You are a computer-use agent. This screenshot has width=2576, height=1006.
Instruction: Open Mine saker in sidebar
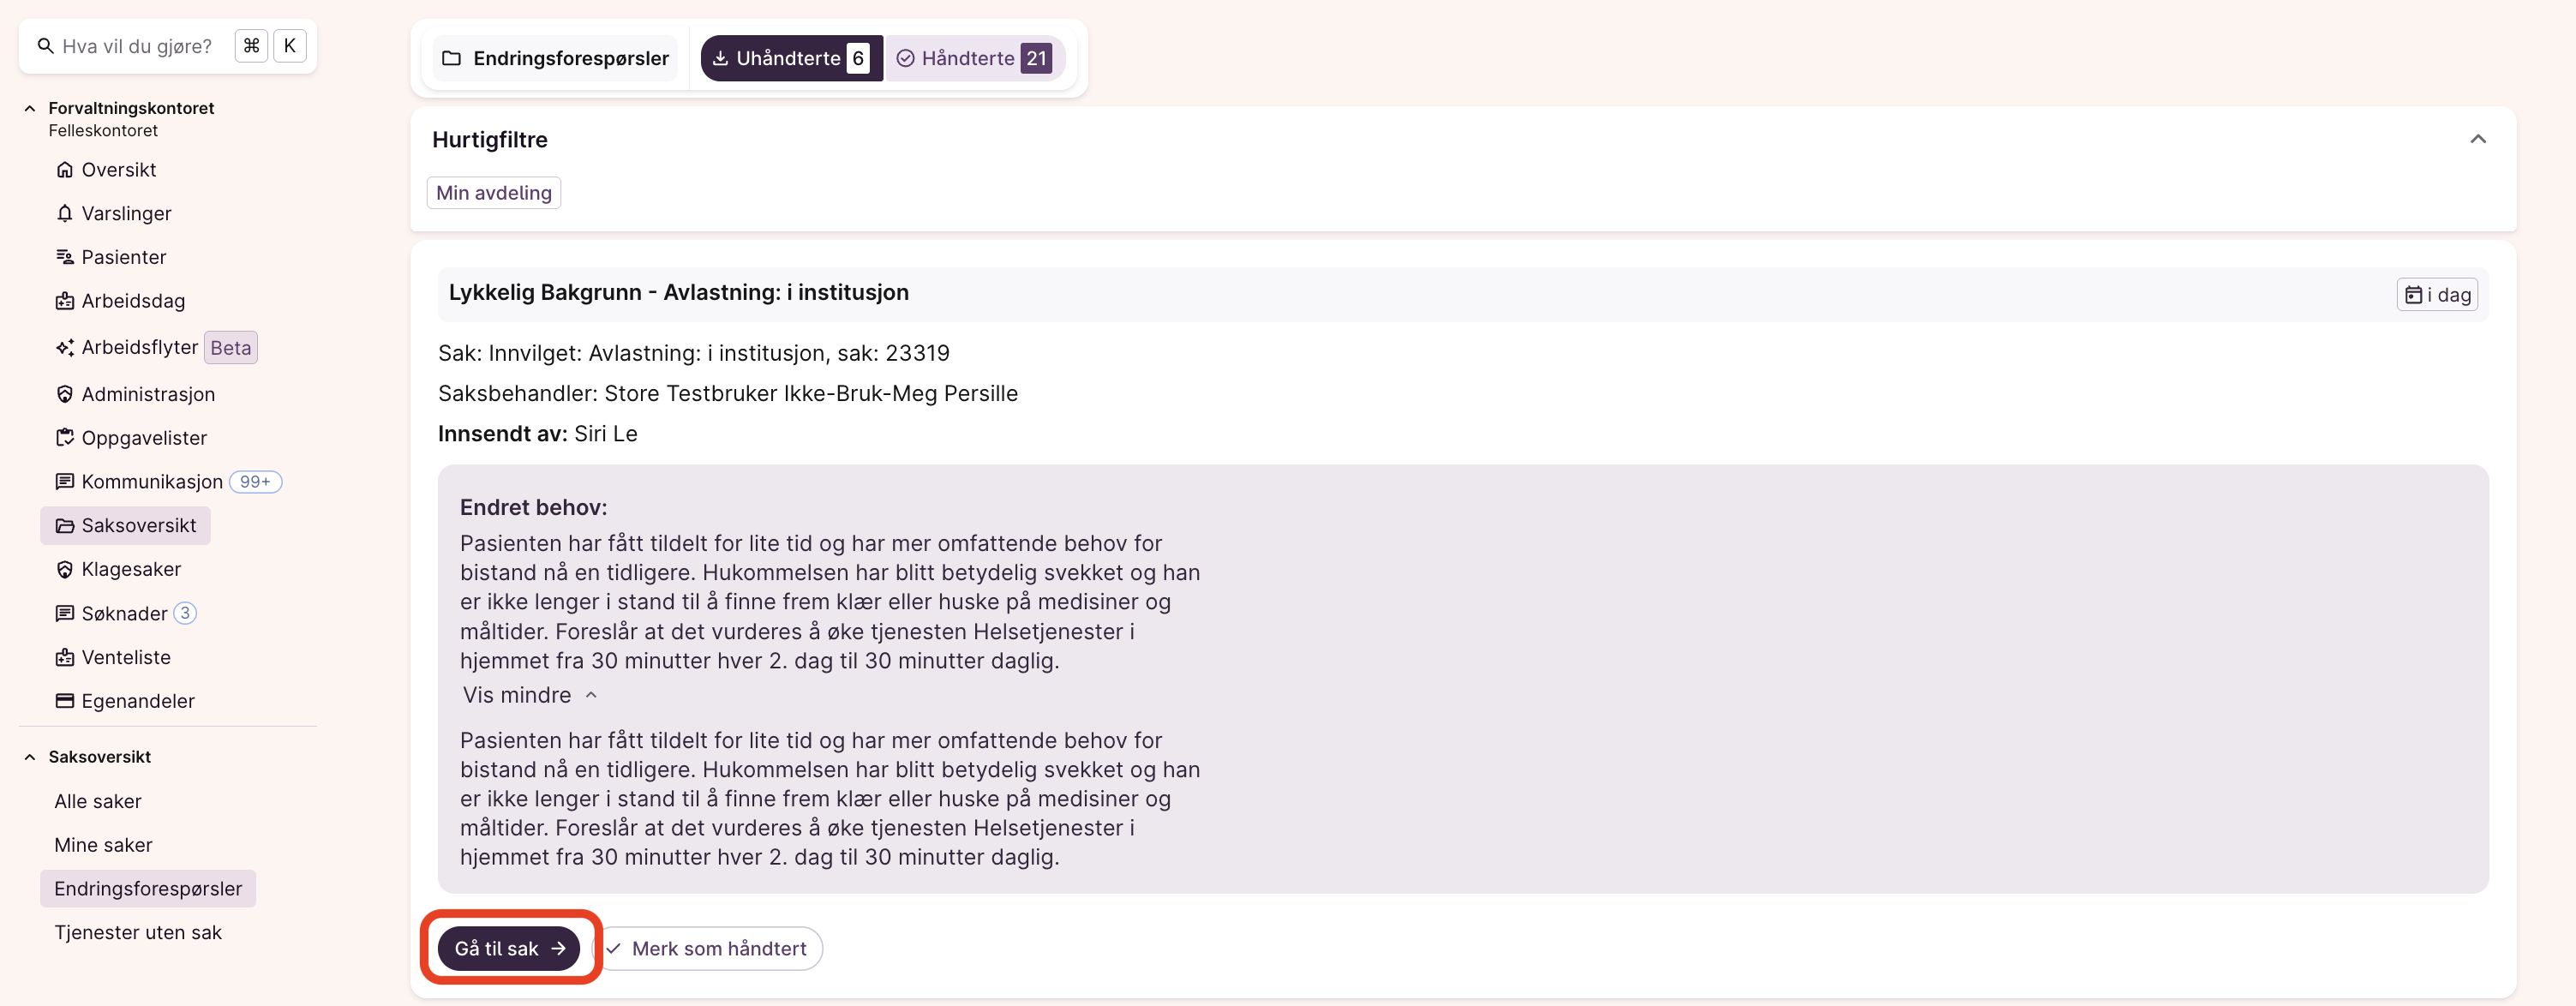[103, 845]
